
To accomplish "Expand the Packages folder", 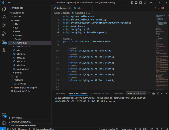I will [30, 80].
